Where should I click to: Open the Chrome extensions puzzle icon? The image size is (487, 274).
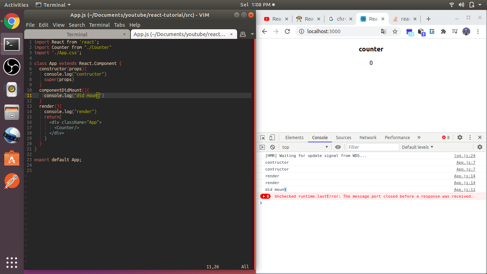(x=443, y=31)
